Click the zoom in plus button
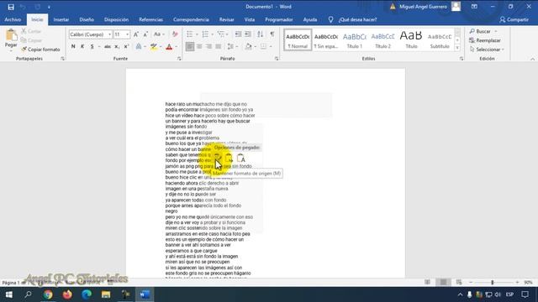538x302 pixels. pyautogui.click(x=517, y=283)
